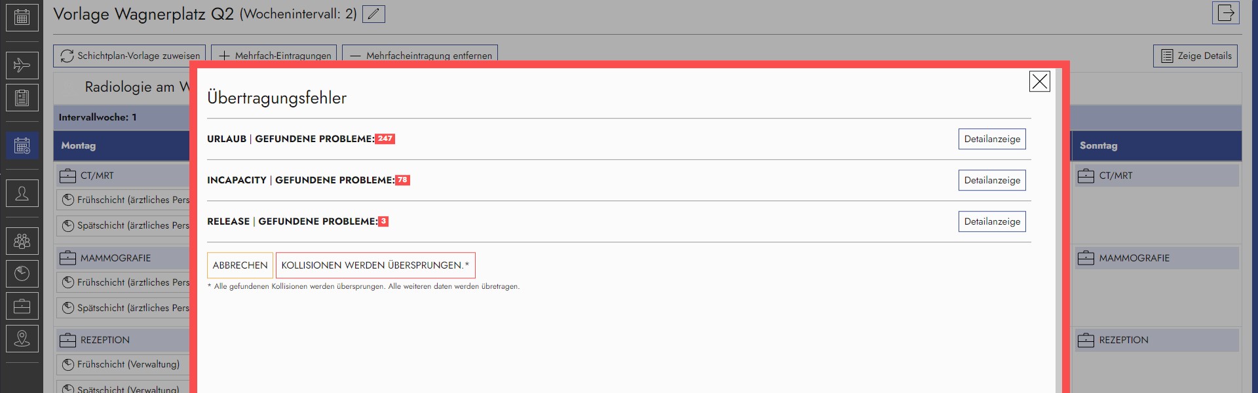Show Detailanzeige for INCAPACITY problems
This screenshot has width=1258, height=393.
pos(992,180)
